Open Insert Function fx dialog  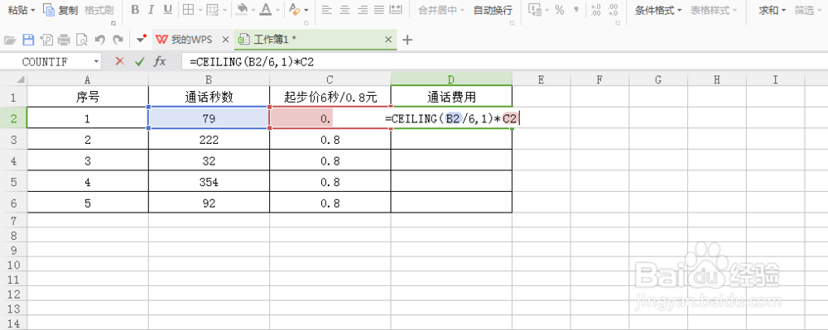(160, 62)
